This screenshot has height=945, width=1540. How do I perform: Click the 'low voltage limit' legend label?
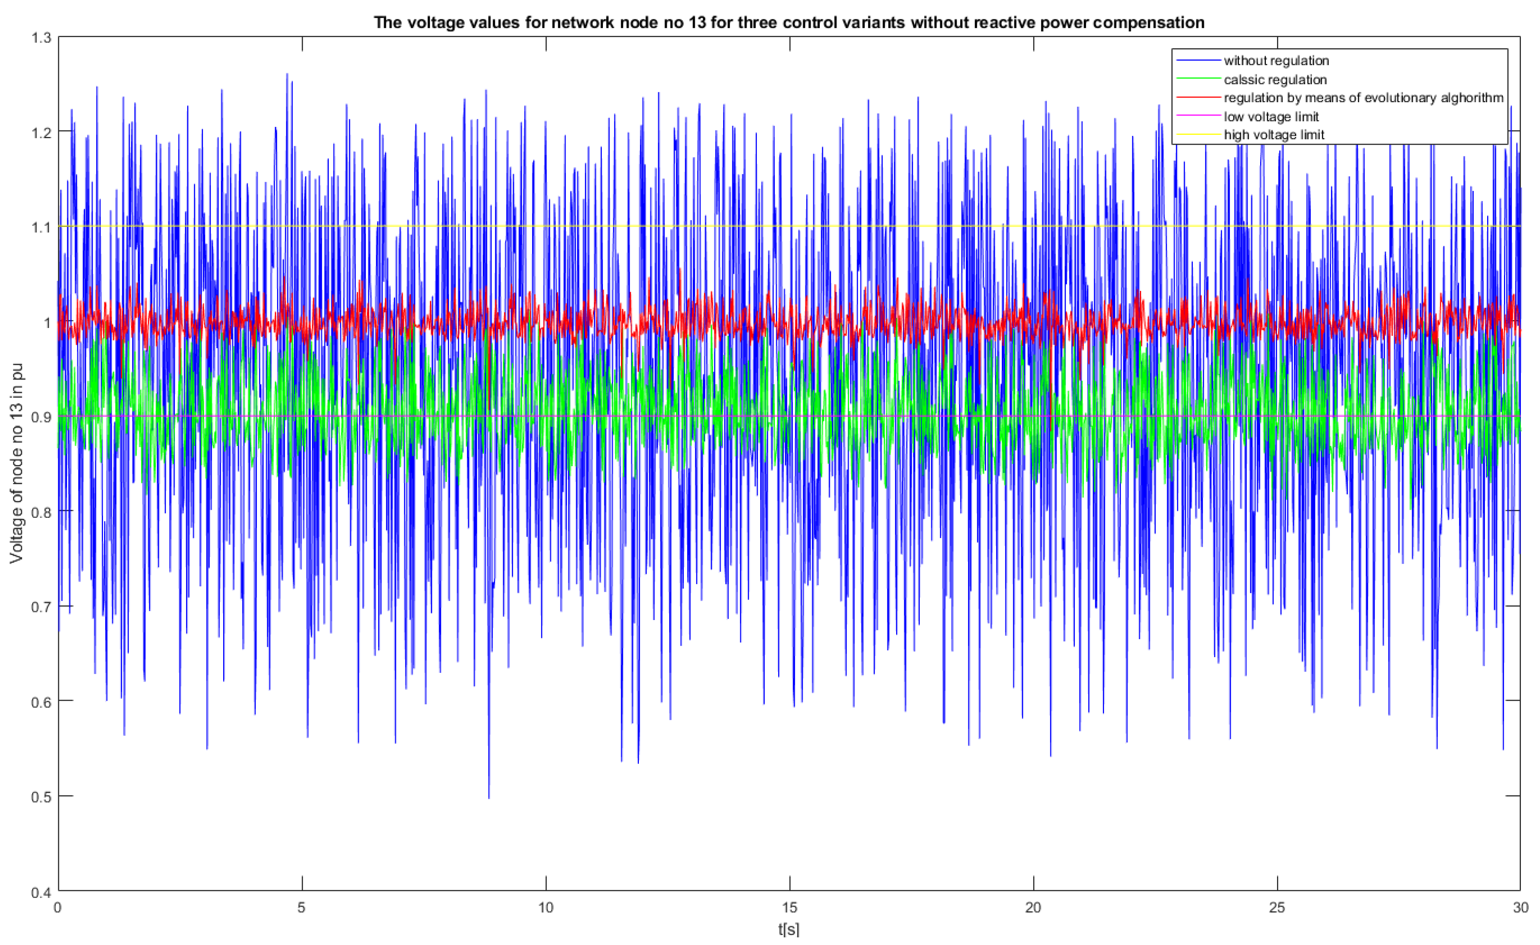coord(1271,116)
